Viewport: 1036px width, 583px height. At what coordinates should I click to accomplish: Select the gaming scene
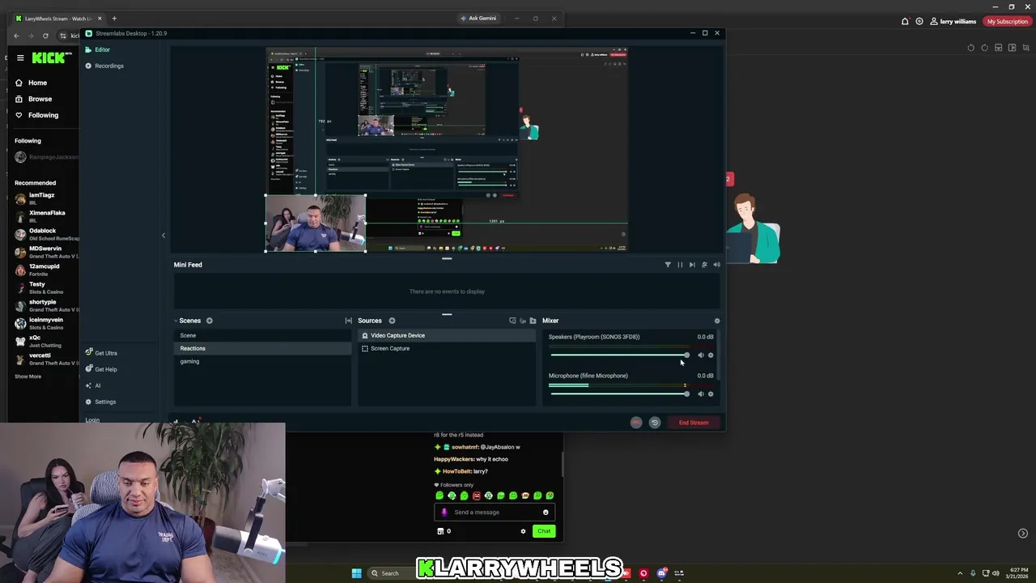[263, 361]
